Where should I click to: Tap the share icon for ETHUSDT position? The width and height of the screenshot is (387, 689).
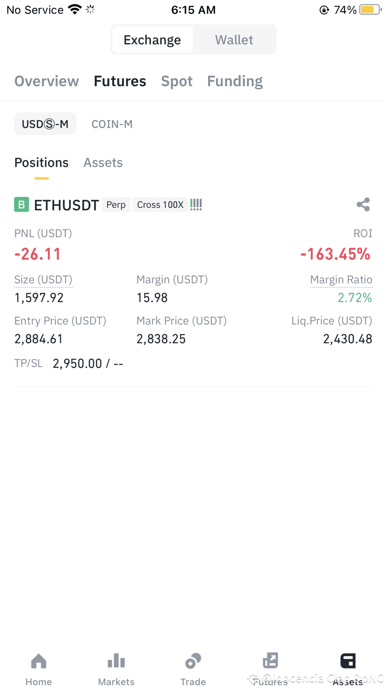click(363, 205)
